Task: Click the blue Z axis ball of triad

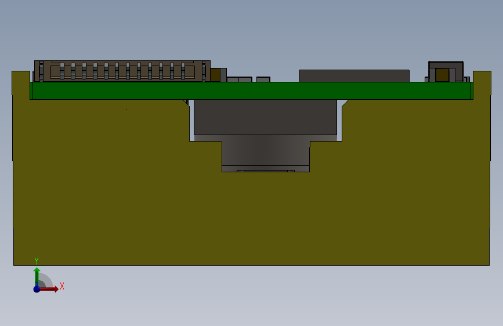Action: 37,289
